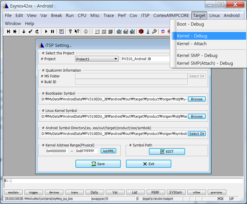Open the Project1 dropdown
The image size is (247, 204).
click(x=97, y=59)
